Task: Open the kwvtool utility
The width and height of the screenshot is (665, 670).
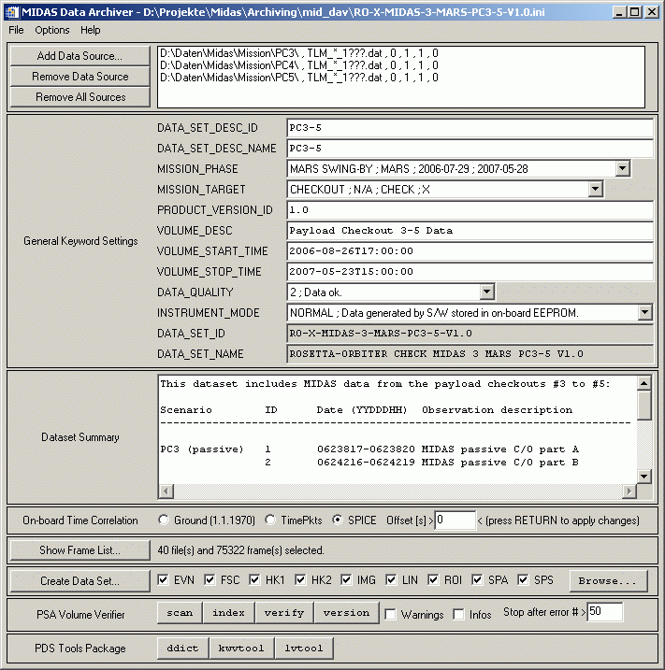Action: pyautogui.click(x=241, y=648)
